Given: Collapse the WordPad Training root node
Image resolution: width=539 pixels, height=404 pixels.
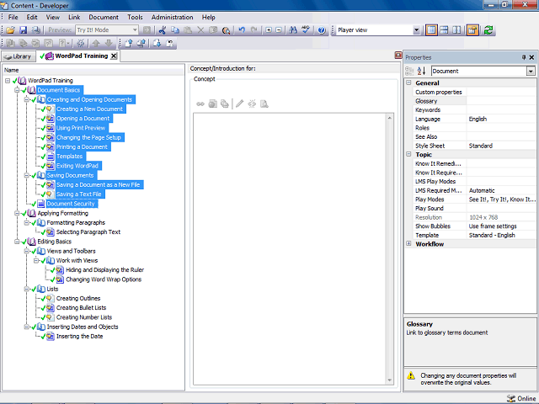Looking at the screenshot, I should pyautogui.click(x=8, y=81).
